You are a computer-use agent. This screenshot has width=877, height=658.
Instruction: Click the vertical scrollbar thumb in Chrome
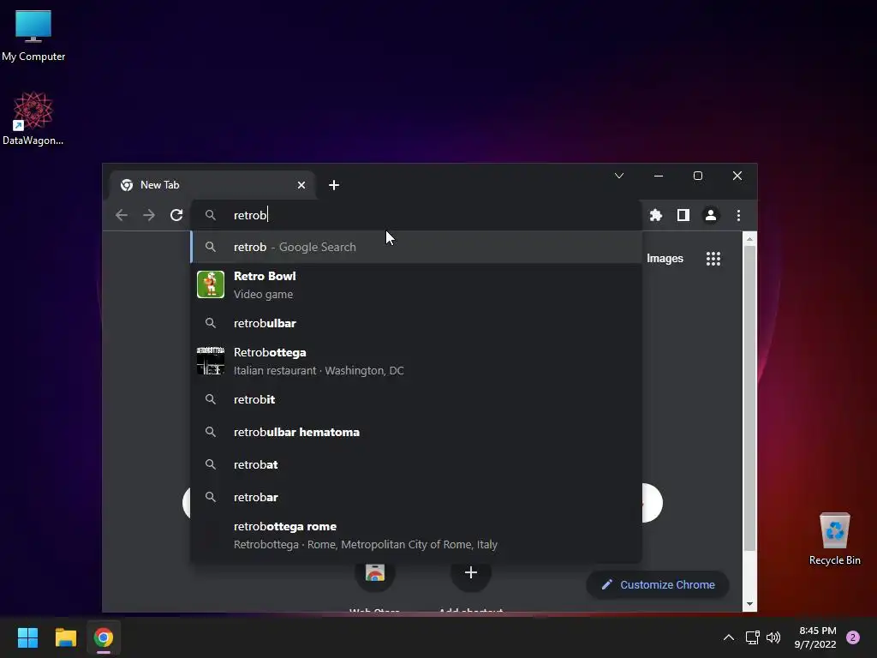pos(750,398)
